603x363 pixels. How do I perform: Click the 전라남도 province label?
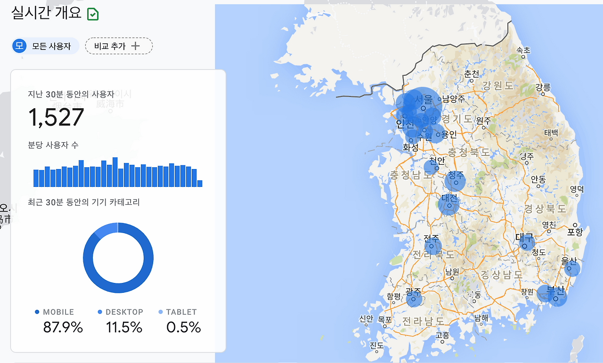(423, 321)
